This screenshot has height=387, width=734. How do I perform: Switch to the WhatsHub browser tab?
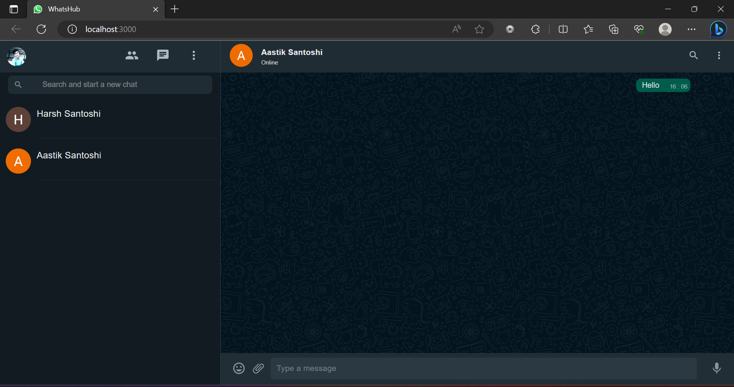point(76,9)
